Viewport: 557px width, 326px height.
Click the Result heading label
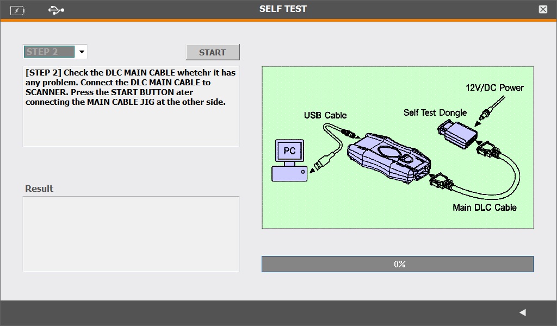(39, 189)
